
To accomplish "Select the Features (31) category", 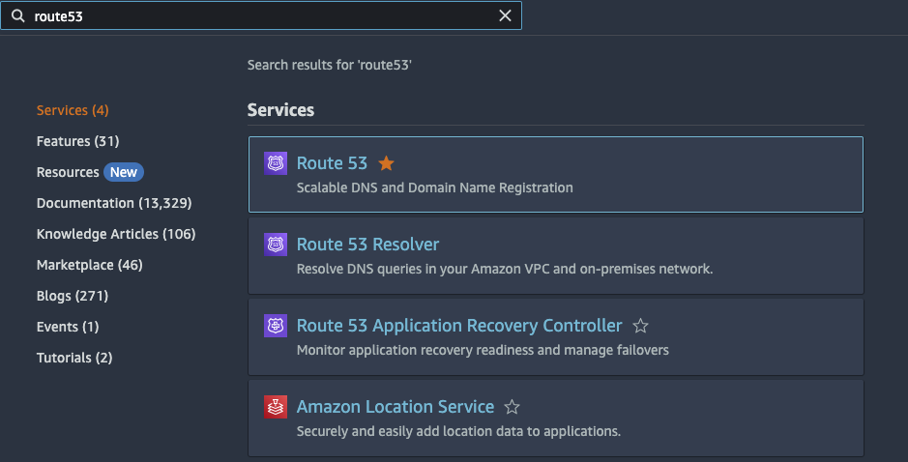I will [x=77, y=141].
